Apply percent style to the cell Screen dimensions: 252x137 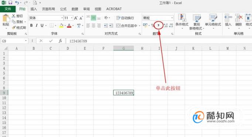153,25
